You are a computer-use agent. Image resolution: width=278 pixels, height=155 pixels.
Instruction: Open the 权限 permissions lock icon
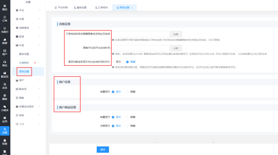5,142
